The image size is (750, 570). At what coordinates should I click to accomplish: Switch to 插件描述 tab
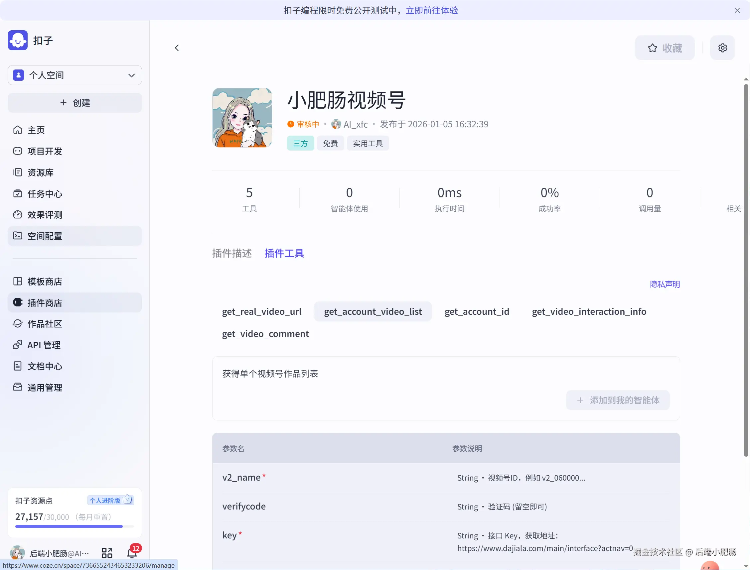pos(232,253)
